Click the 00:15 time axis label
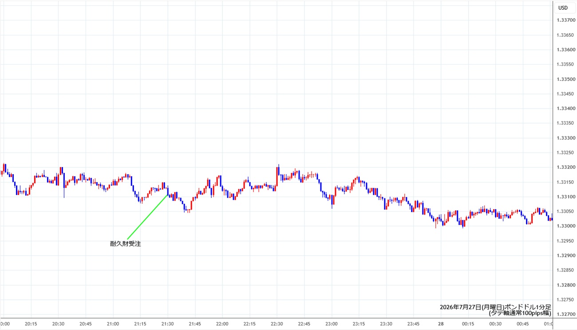The image size is (577, 330). [x=468, y=324]
